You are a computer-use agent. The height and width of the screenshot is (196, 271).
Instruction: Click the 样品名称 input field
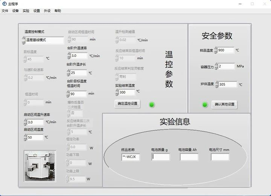[130, 157]
